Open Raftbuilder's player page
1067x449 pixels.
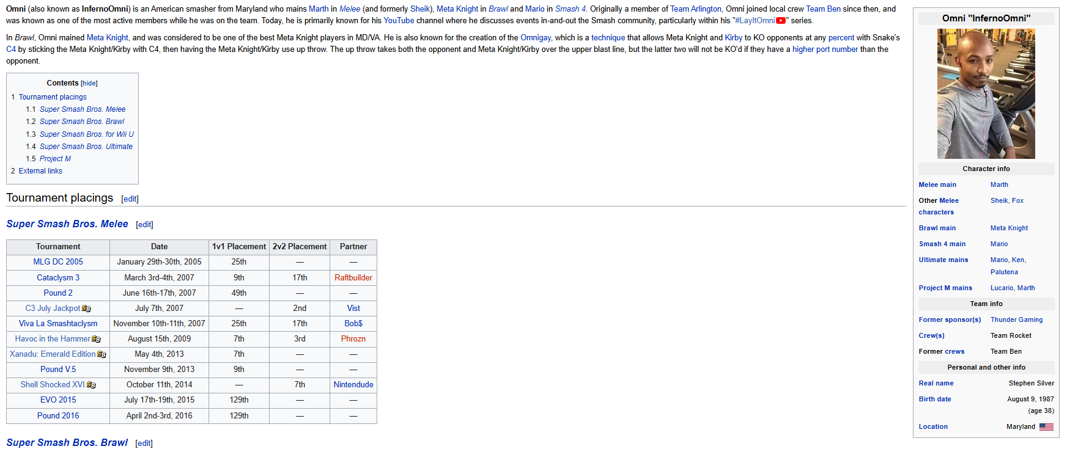[x=353, y=278]
